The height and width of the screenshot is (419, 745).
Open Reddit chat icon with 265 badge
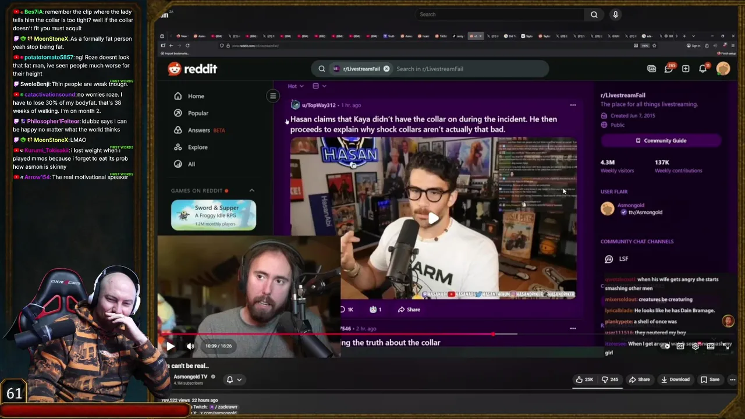[669, 69]
